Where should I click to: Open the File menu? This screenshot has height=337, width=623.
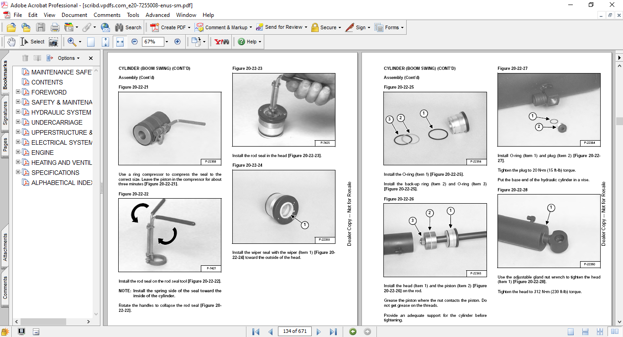click(x=18, y=15)
